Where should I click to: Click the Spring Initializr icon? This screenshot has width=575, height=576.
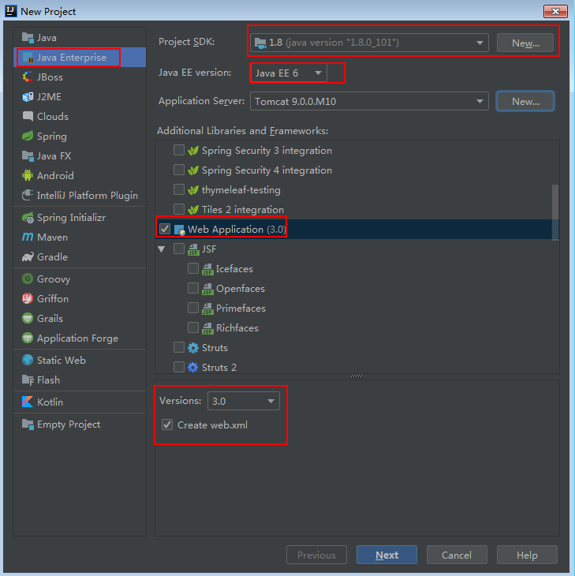pos(28,218)
